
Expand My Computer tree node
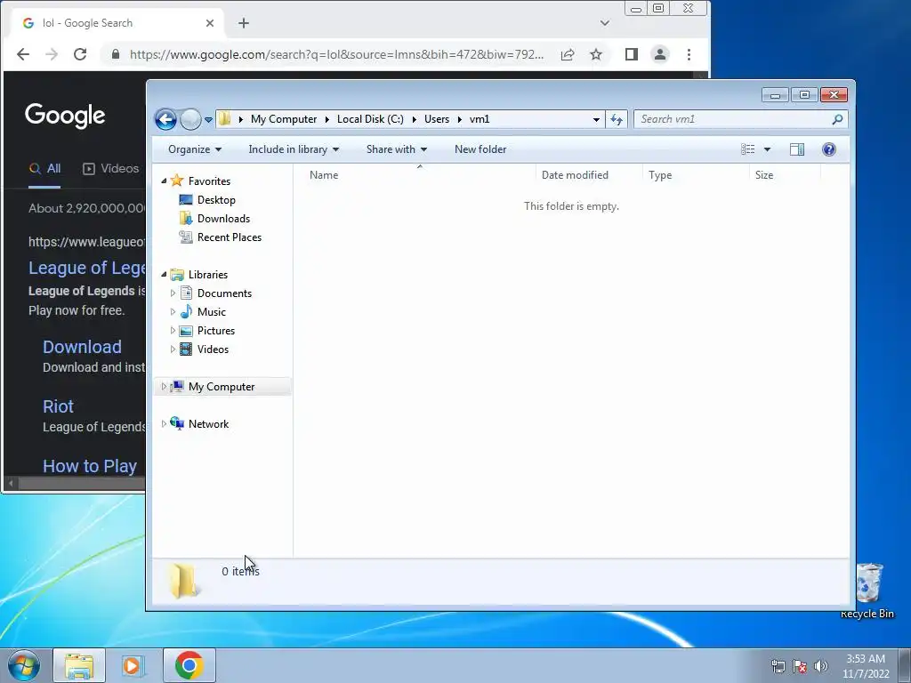point(164,386)
